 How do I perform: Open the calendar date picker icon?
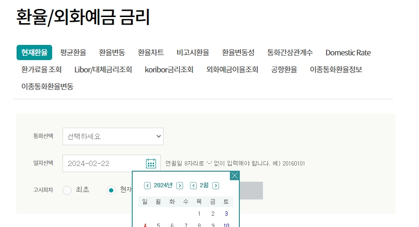[151, 163]
